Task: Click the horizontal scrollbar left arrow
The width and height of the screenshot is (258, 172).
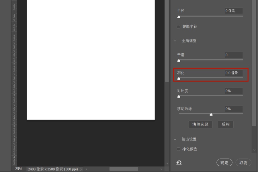Action: [x=87, y=169]
